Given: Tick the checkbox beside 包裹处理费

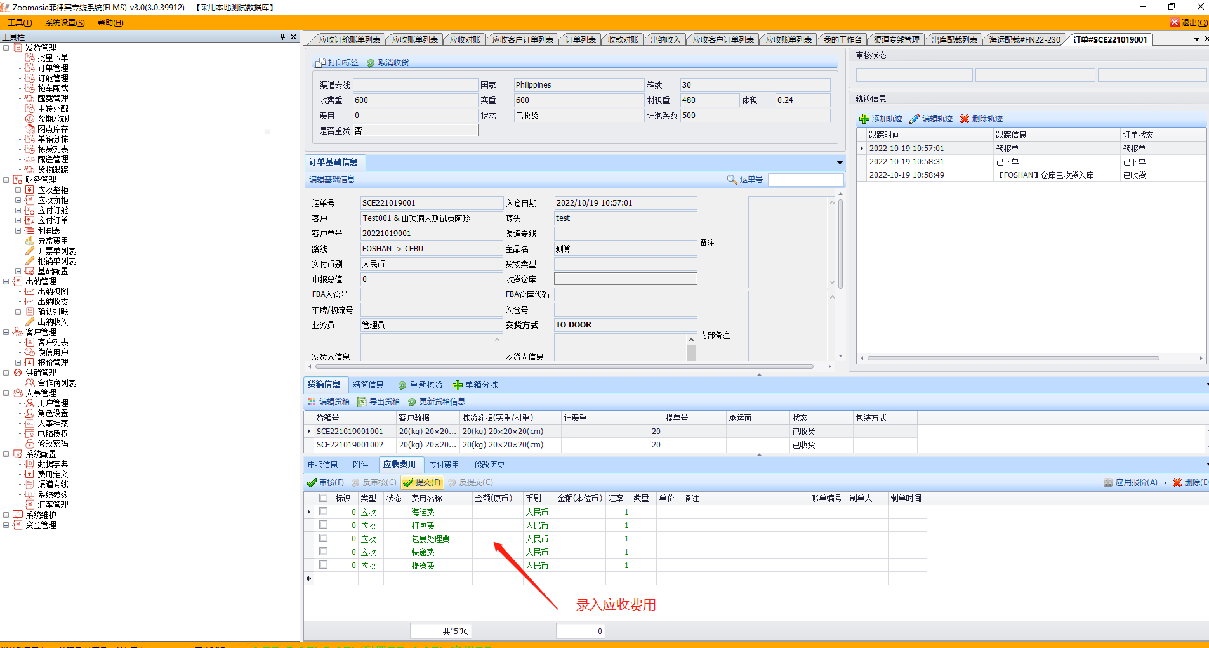Looking at the screenshot, I should click(x=324, y=538).
